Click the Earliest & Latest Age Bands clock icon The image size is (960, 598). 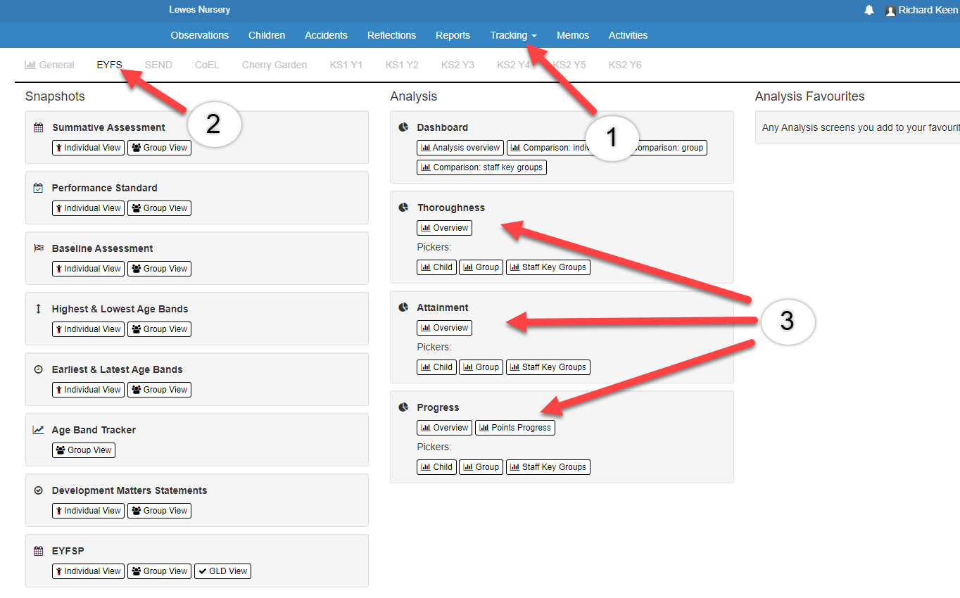39,369
